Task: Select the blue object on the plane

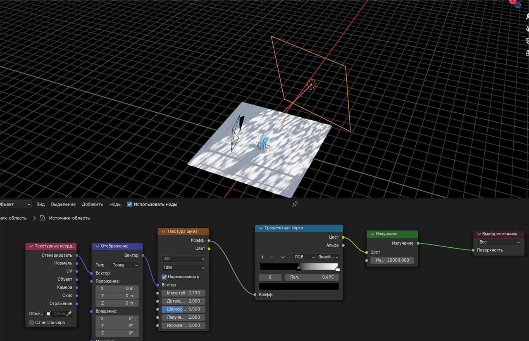Action: (263, 142)
